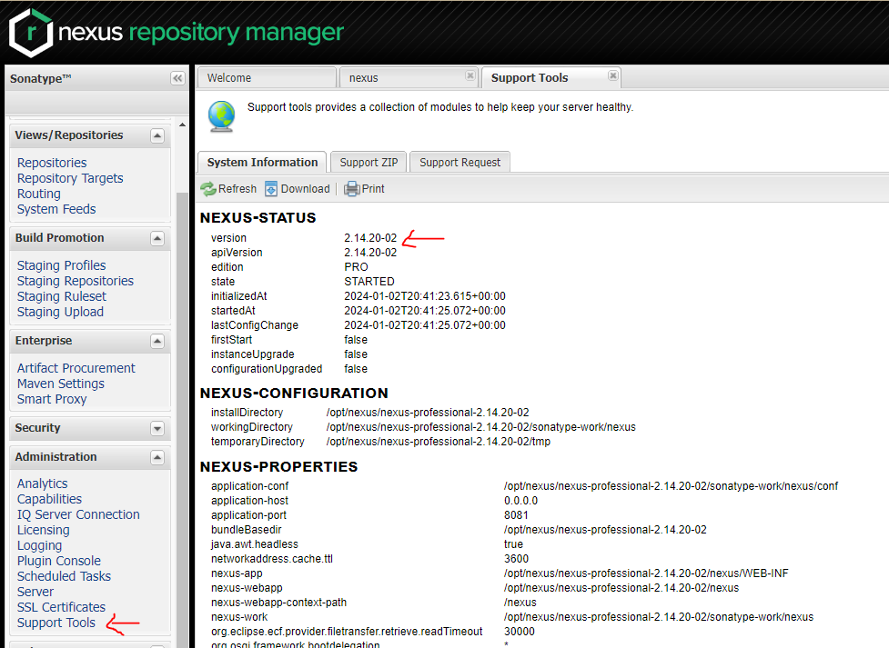Open Scheduled Tasks under Administration
This screenshot has width=889, height=648.
(x=64, y=576)
